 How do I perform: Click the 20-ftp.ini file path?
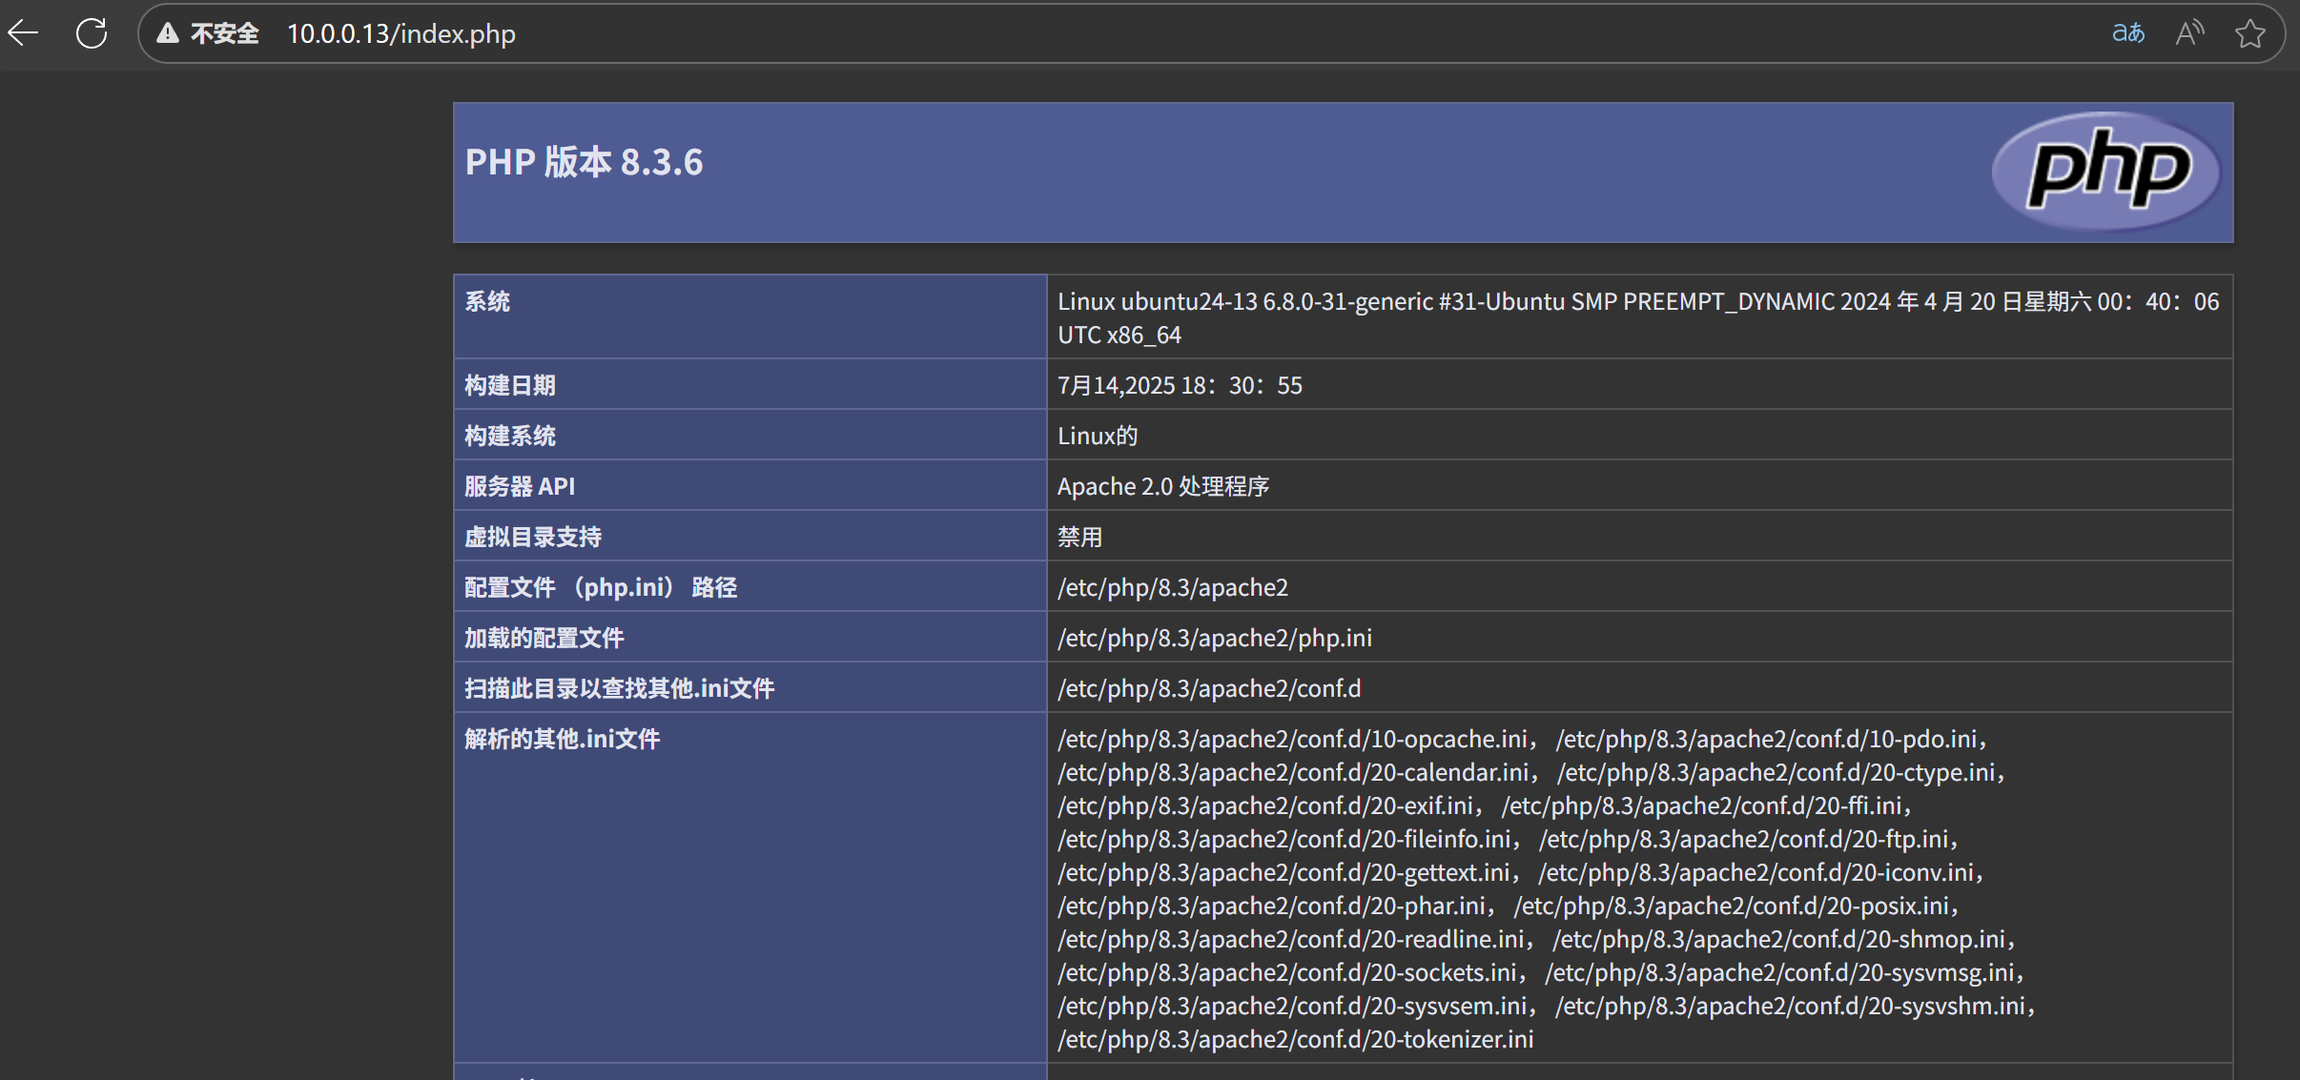(x=1744, y=839)
